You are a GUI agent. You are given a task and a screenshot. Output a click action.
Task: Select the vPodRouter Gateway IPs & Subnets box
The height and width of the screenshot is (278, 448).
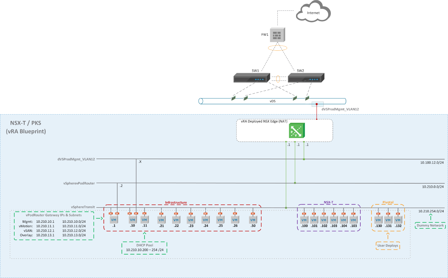tap(54, 225)
